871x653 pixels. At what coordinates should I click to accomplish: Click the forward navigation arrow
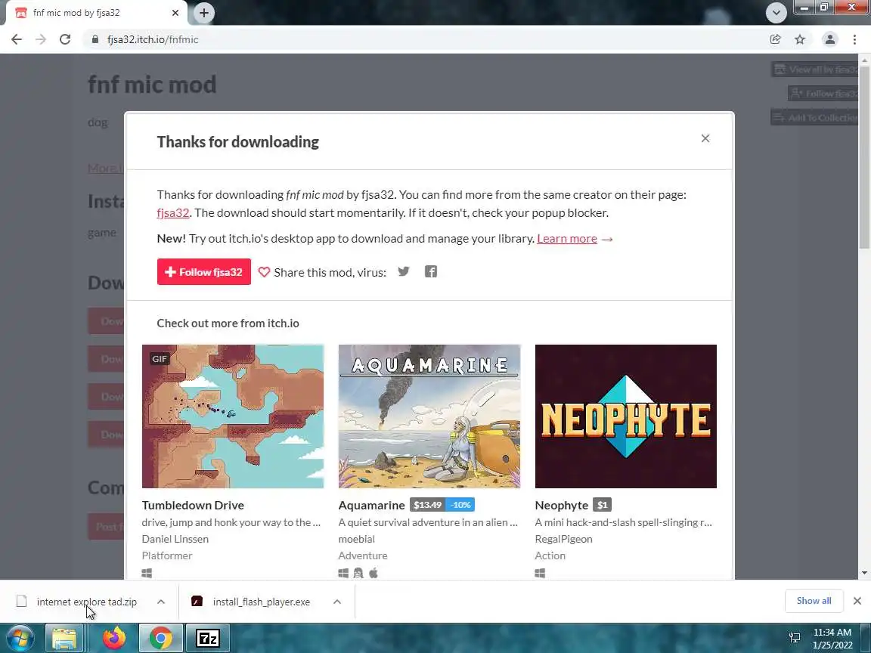click(41, 39)
